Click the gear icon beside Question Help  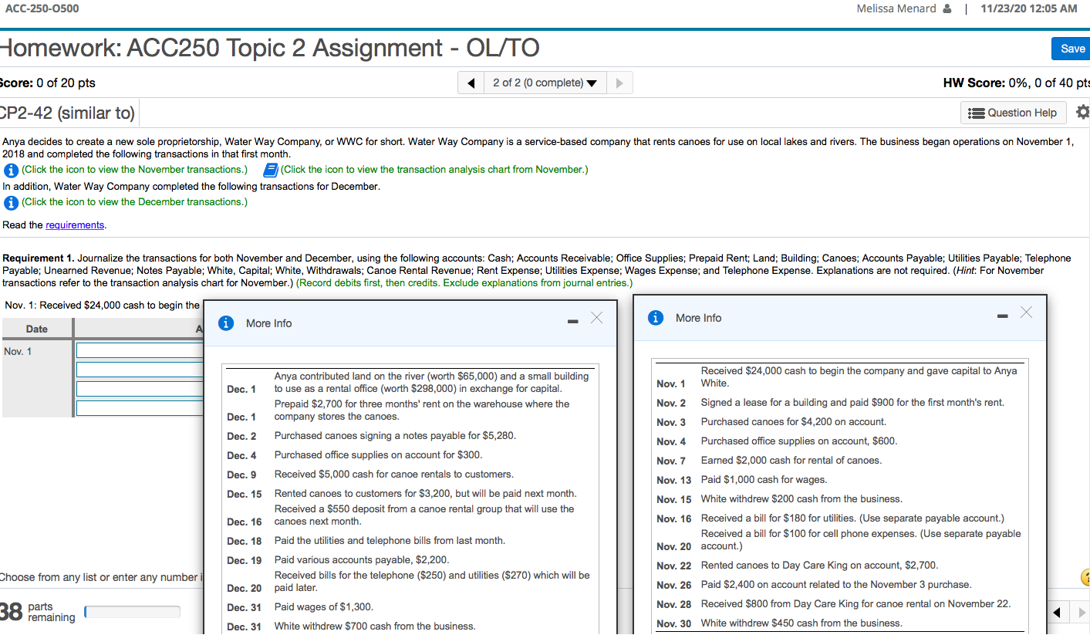click(1083, 112)
